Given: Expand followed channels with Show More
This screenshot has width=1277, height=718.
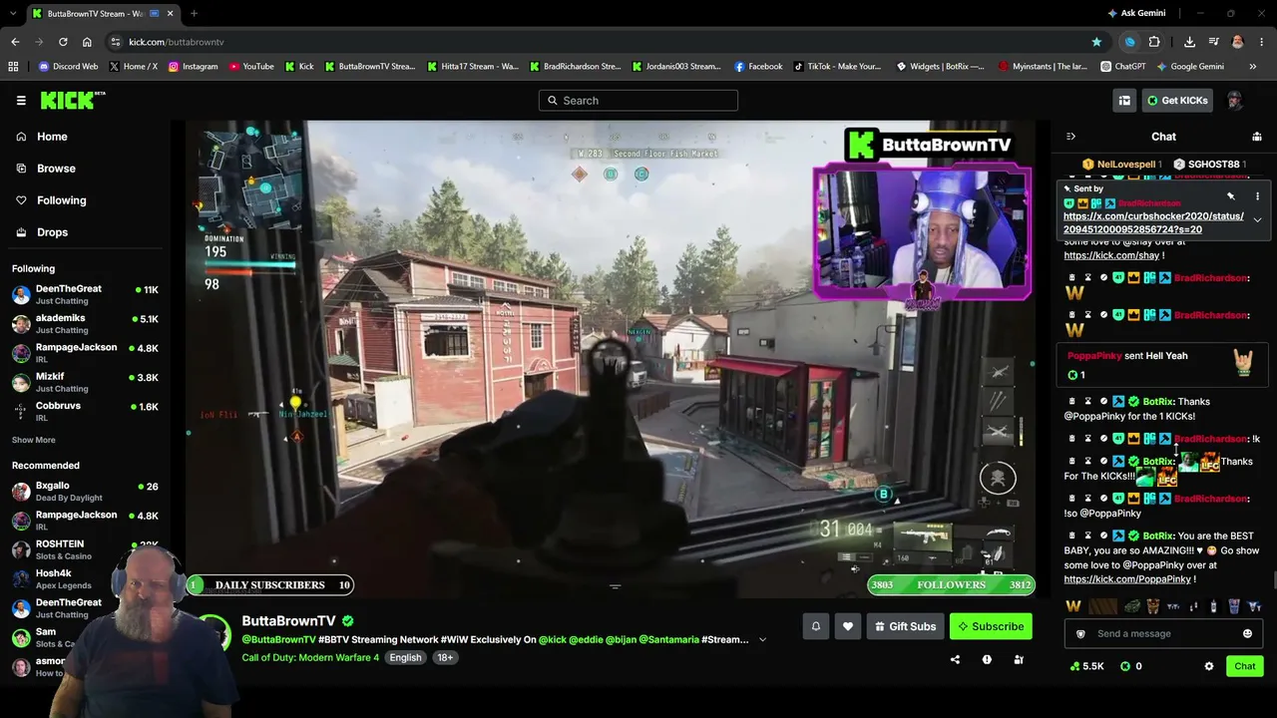Looking at the screenshot, I should [34, 440].
